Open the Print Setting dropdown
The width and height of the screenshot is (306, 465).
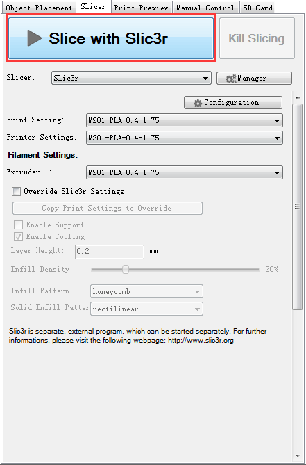185,120
